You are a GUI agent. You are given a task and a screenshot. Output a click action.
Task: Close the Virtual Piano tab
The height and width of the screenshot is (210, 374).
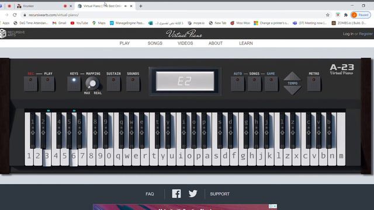[x=131, y=6]
